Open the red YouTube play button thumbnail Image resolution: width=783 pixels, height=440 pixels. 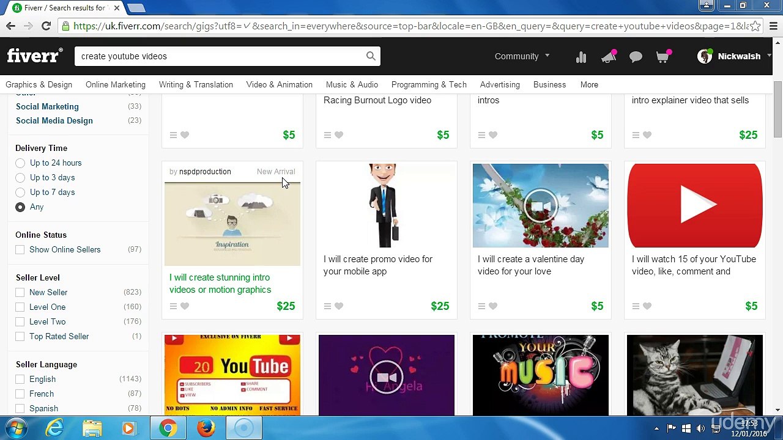coord(695,205)
